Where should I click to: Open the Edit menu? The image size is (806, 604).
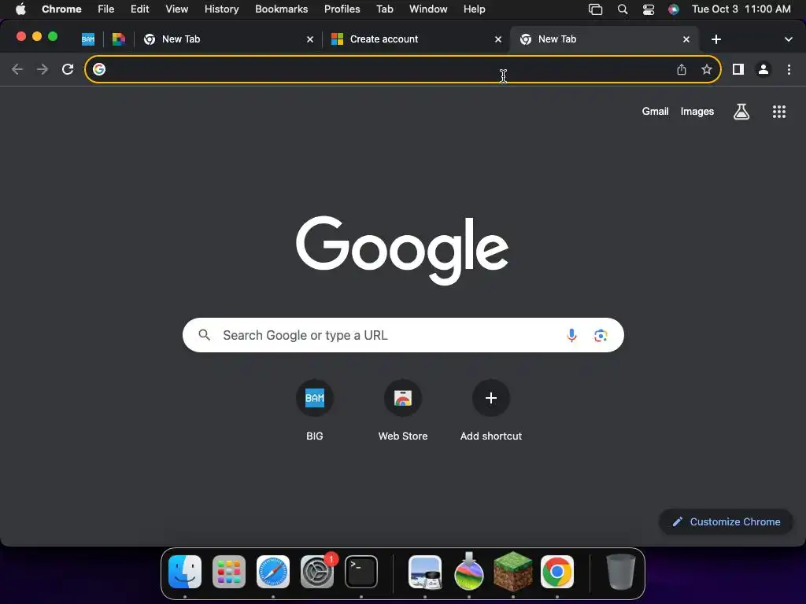[x=140, y=9]
